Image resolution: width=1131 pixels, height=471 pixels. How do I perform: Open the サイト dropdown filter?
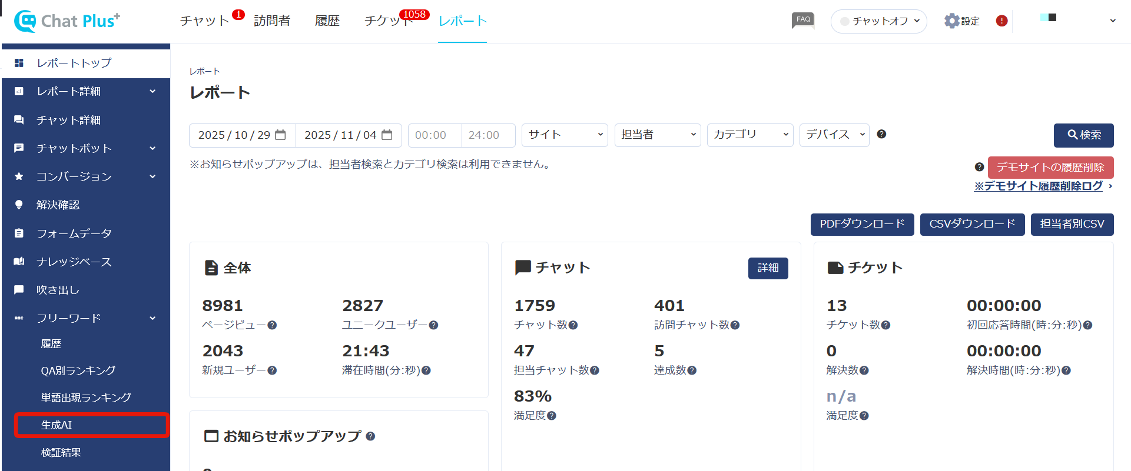(565, 135)
